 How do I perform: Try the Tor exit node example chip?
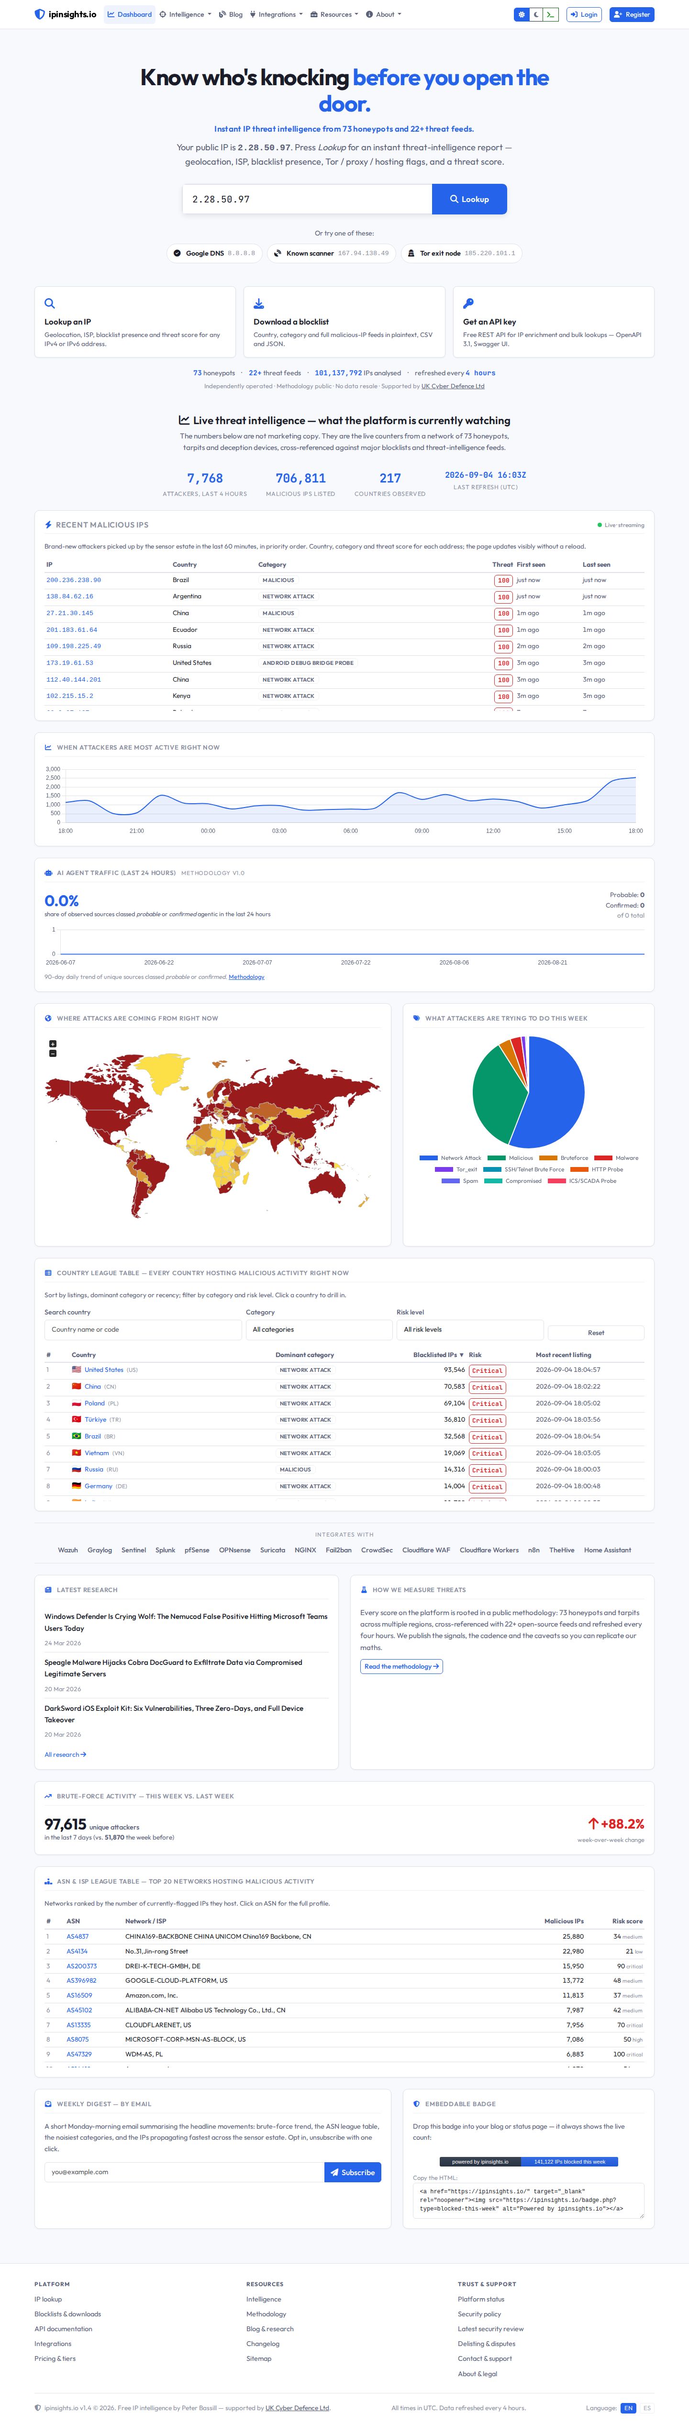(x=461, y=253)
